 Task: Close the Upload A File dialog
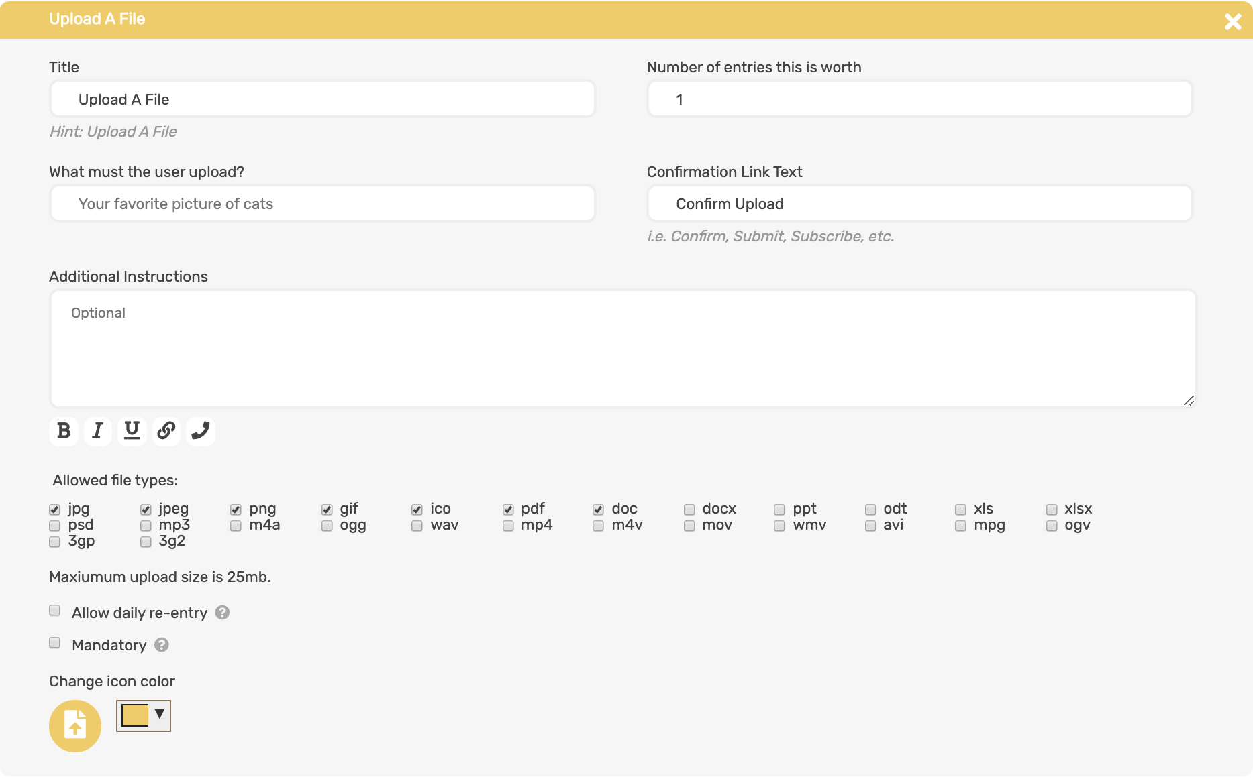pos(1233,21)
